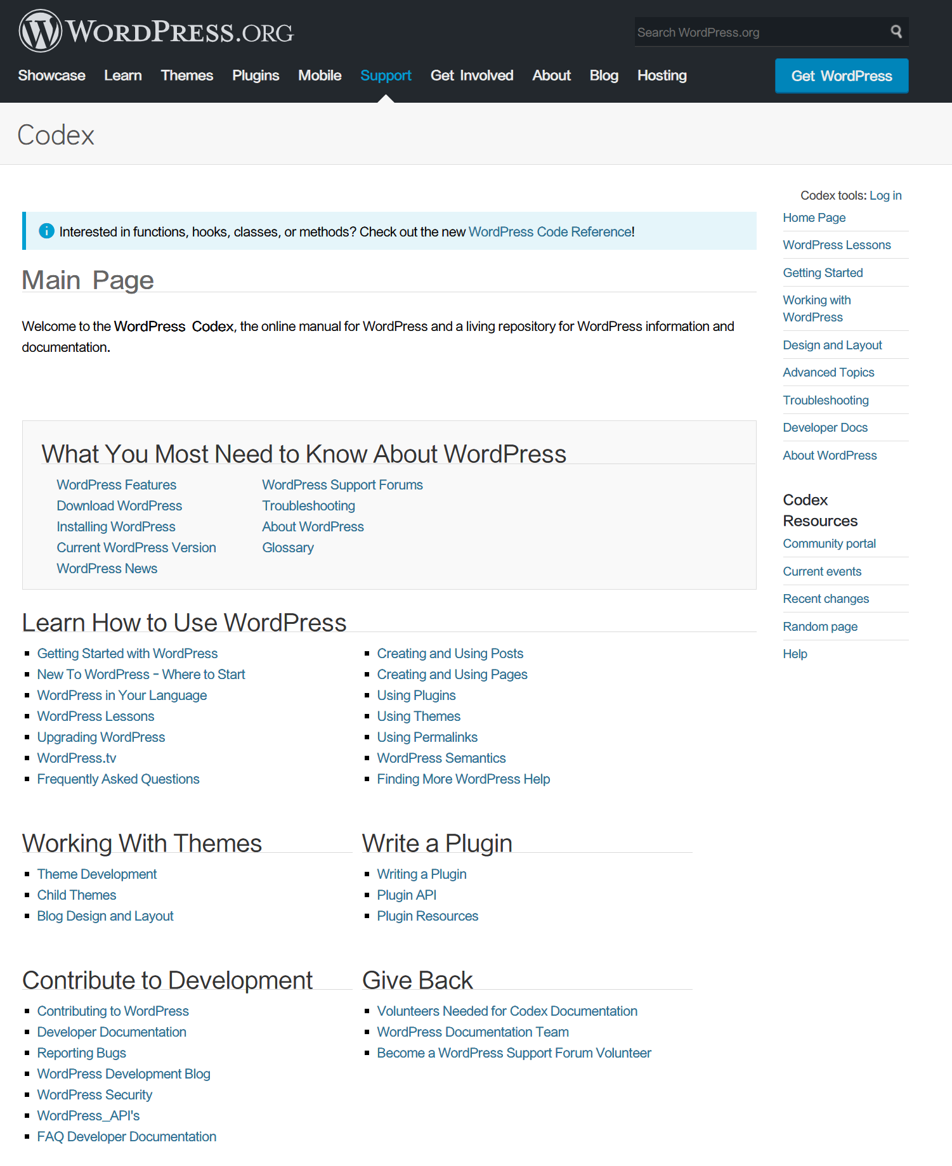Click the Download WordPress link
The image size is (952, 1166).
click(x=119, y=506)
